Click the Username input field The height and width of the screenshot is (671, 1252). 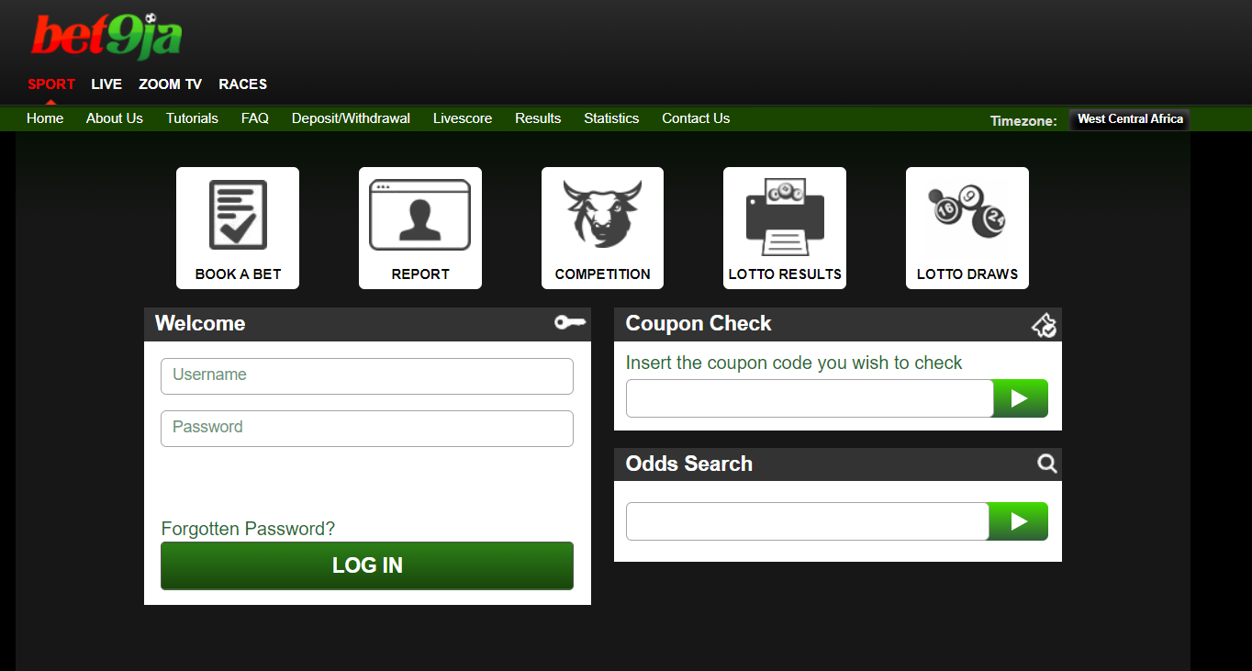(366, 375)
